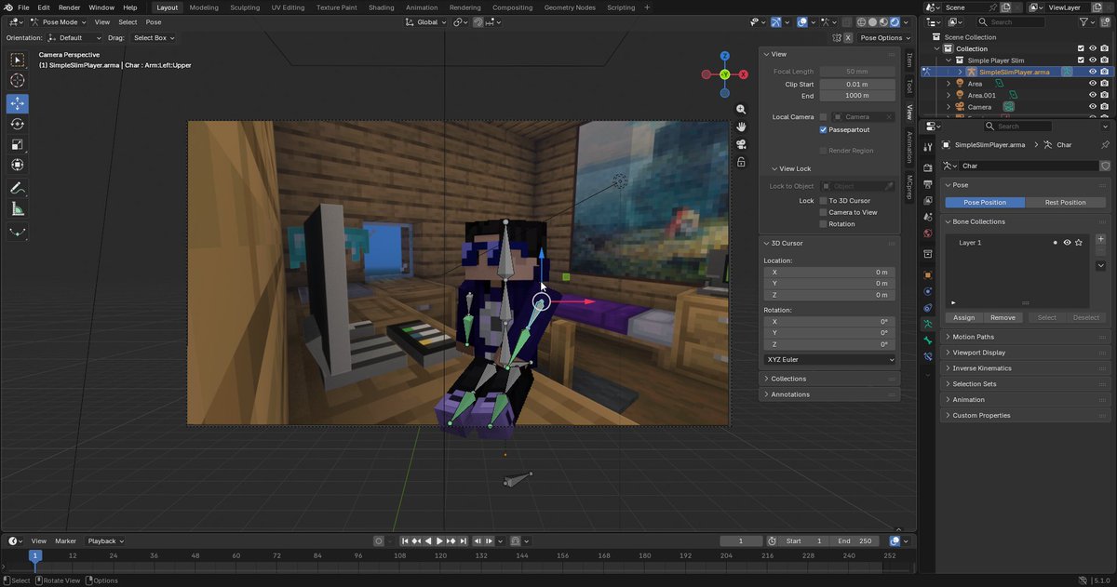Open XYZ Euler rotation mode dropdown
Viewport: 1117px width, 587px height.
point(829,359)
